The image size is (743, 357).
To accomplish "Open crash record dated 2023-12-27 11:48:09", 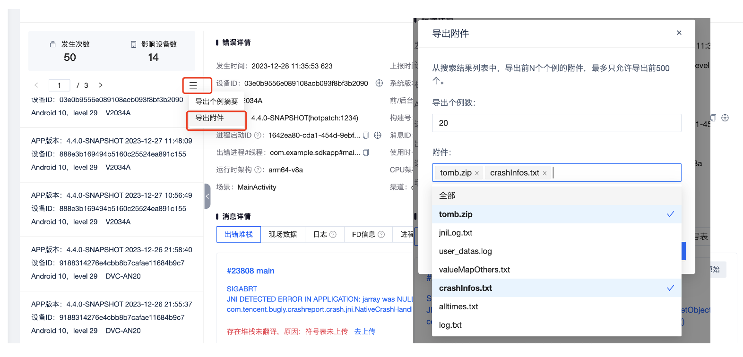I will pyautogui.click(x=112, y=154).
